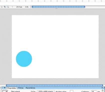
Task: Click current frame number 1
Action: [12, 7]
